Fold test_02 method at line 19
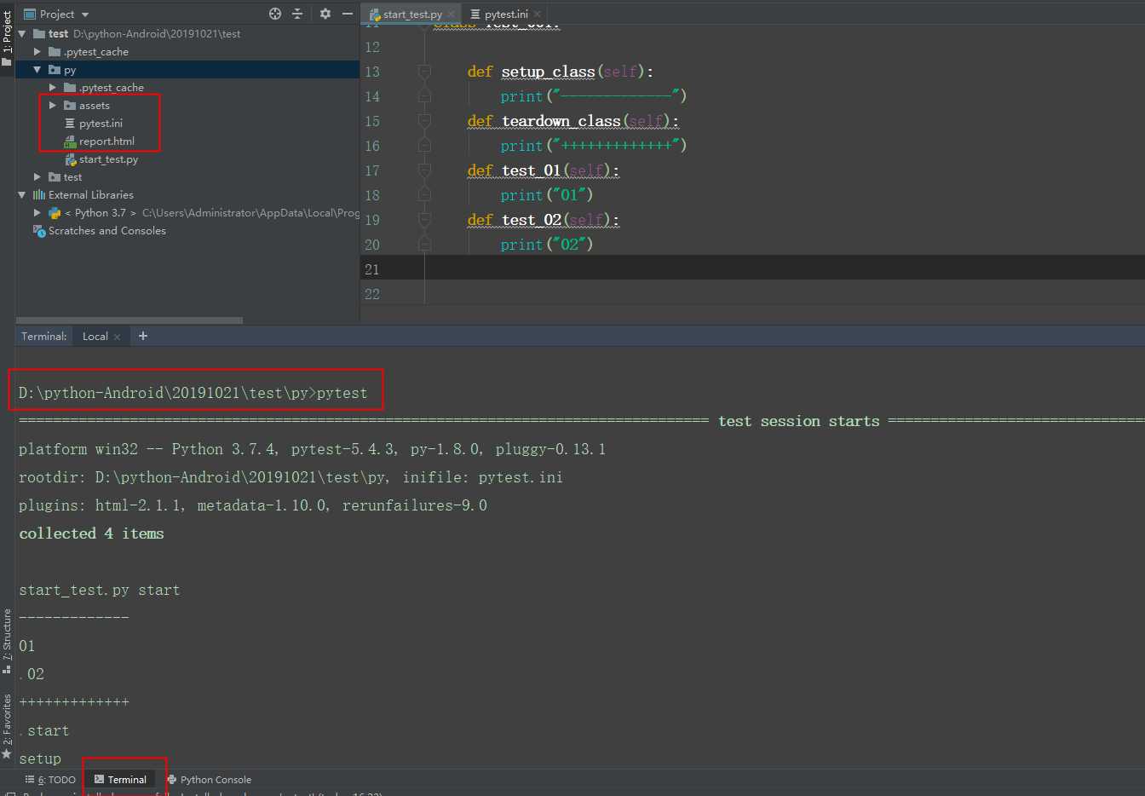The width and height of the screenshot is (1145, 796). pos(424,220)
